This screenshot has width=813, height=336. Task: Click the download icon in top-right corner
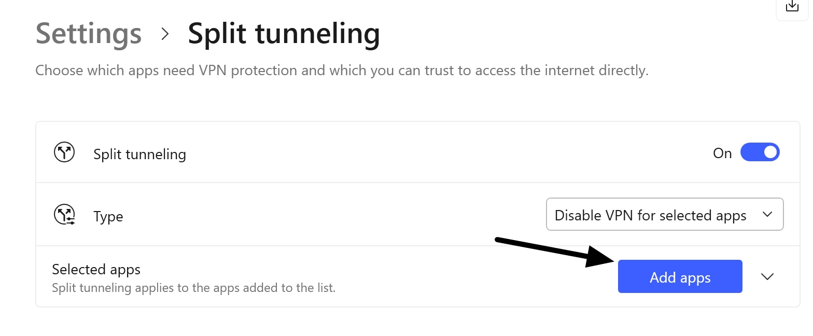(x=792, y=7)
